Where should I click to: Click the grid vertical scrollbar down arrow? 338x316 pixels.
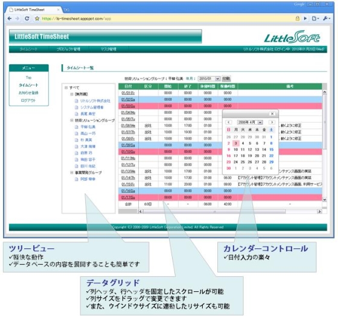[x=325, y=199]
